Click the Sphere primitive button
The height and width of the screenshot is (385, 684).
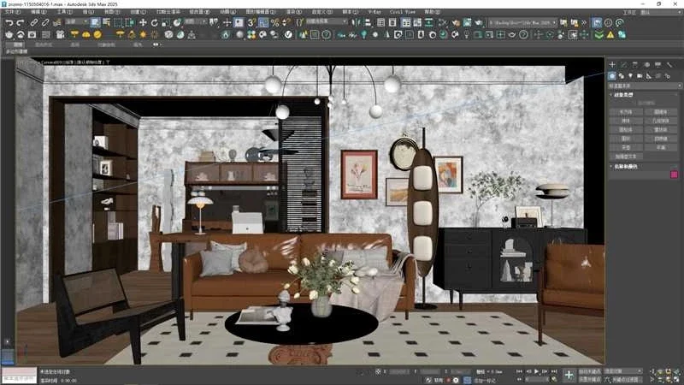(x=625, y=121)
